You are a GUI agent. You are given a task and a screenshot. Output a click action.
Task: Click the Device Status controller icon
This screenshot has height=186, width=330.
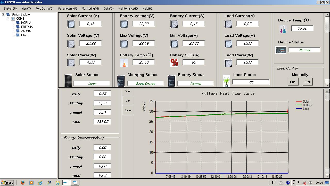(281, 50)
